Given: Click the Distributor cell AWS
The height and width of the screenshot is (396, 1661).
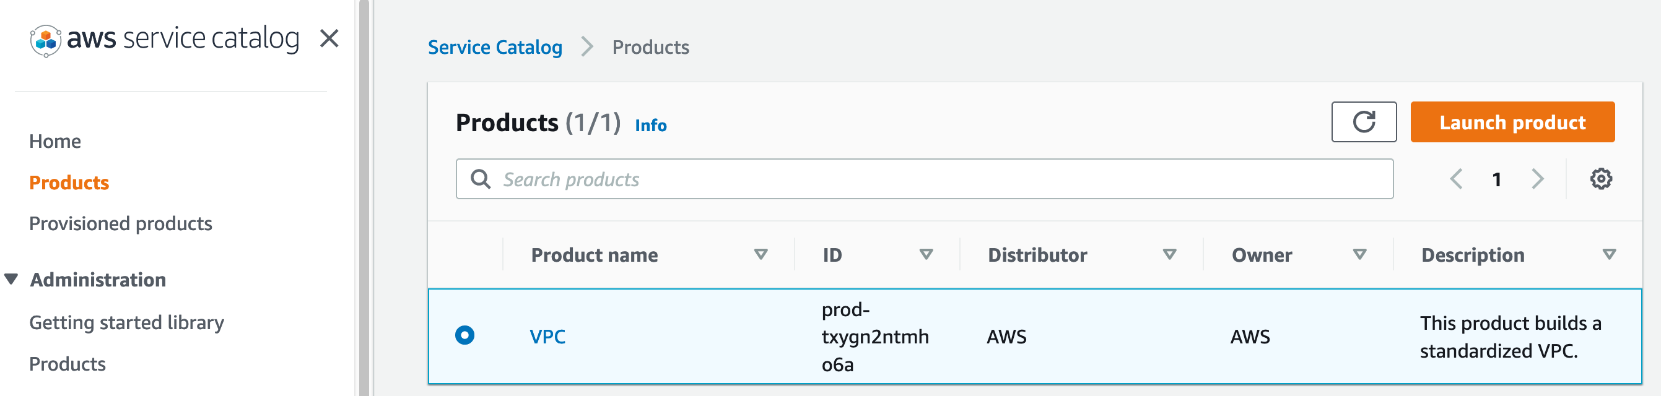Looking at the screenshot, I should (1006, 336).
